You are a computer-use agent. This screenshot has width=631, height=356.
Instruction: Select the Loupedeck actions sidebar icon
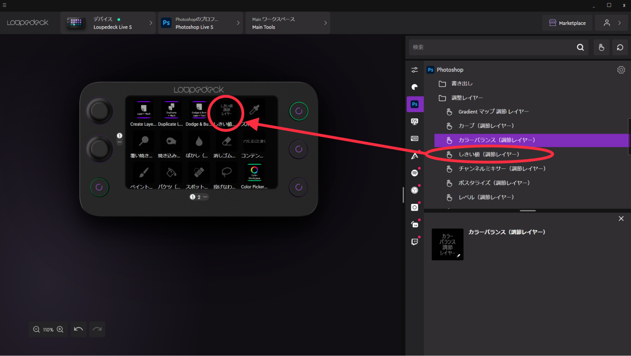click(414, 87)
